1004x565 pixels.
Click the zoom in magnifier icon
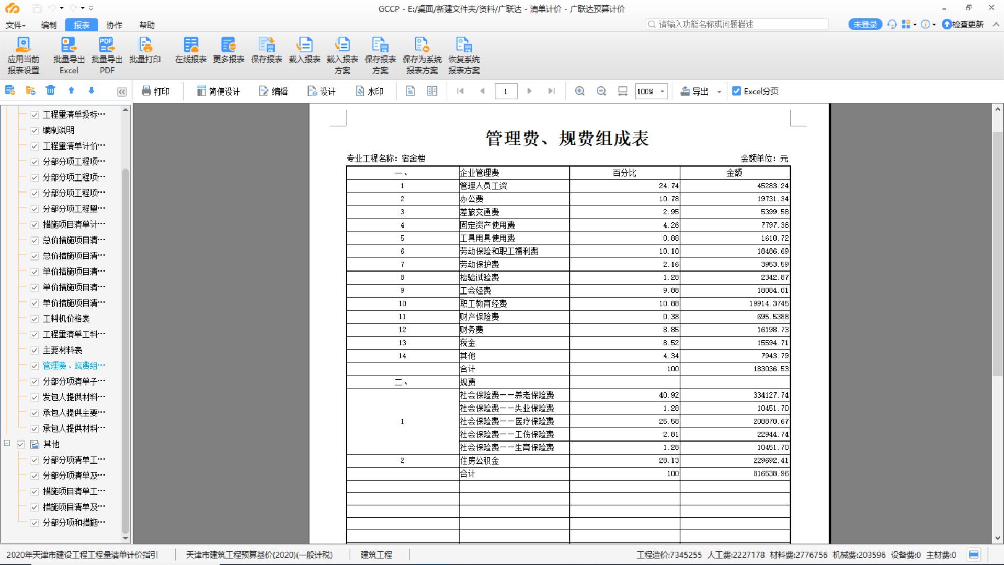(579, 91)
